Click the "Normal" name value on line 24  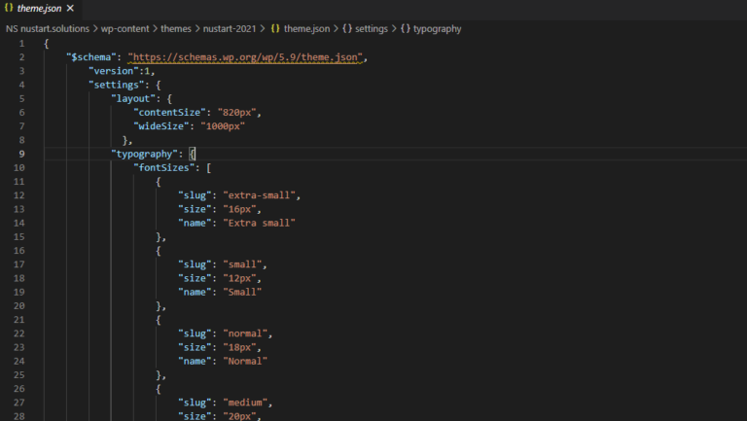click(x=245, y=361)
